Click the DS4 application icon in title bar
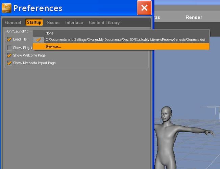 6,8
